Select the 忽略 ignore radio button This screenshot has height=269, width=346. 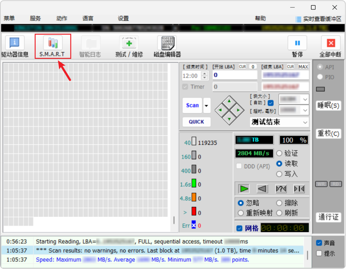pos(241,203)
